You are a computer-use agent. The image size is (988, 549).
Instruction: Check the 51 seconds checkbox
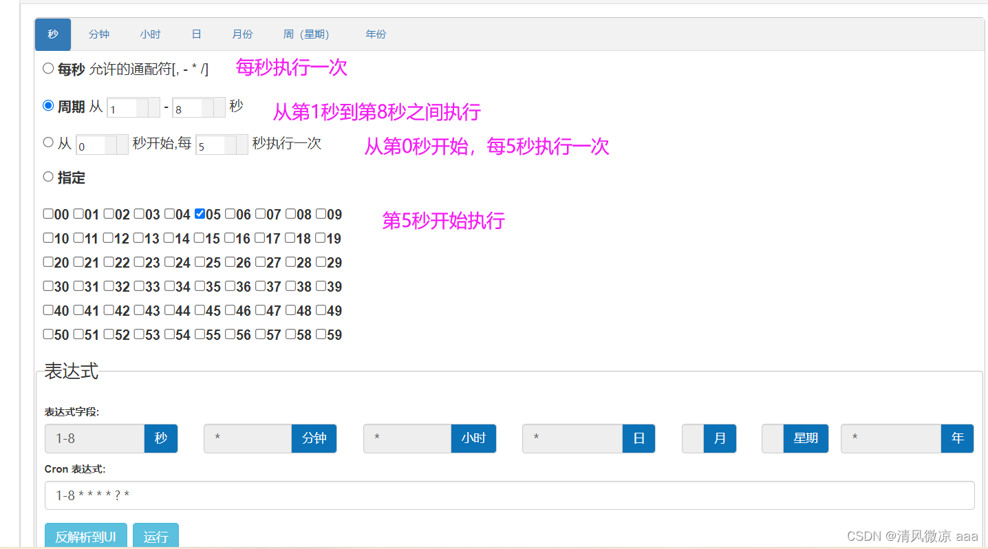coord(78,334)
